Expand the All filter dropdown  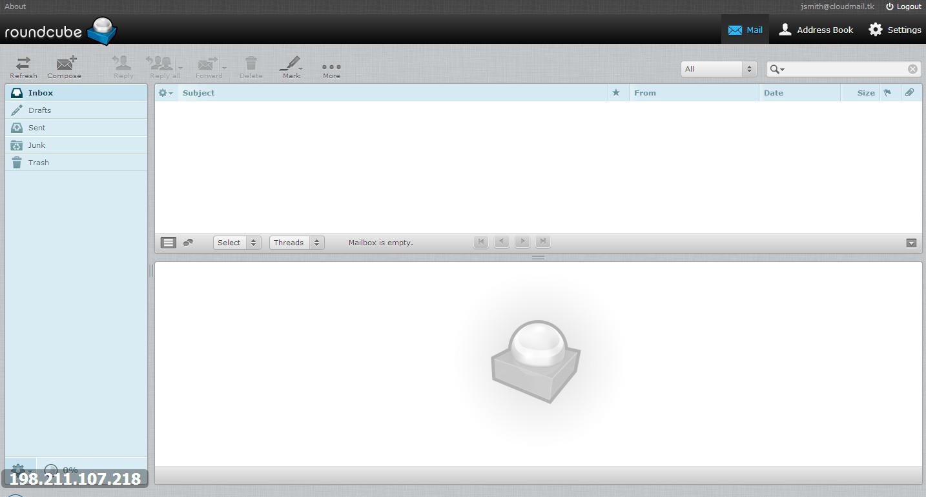click(719, 69)
